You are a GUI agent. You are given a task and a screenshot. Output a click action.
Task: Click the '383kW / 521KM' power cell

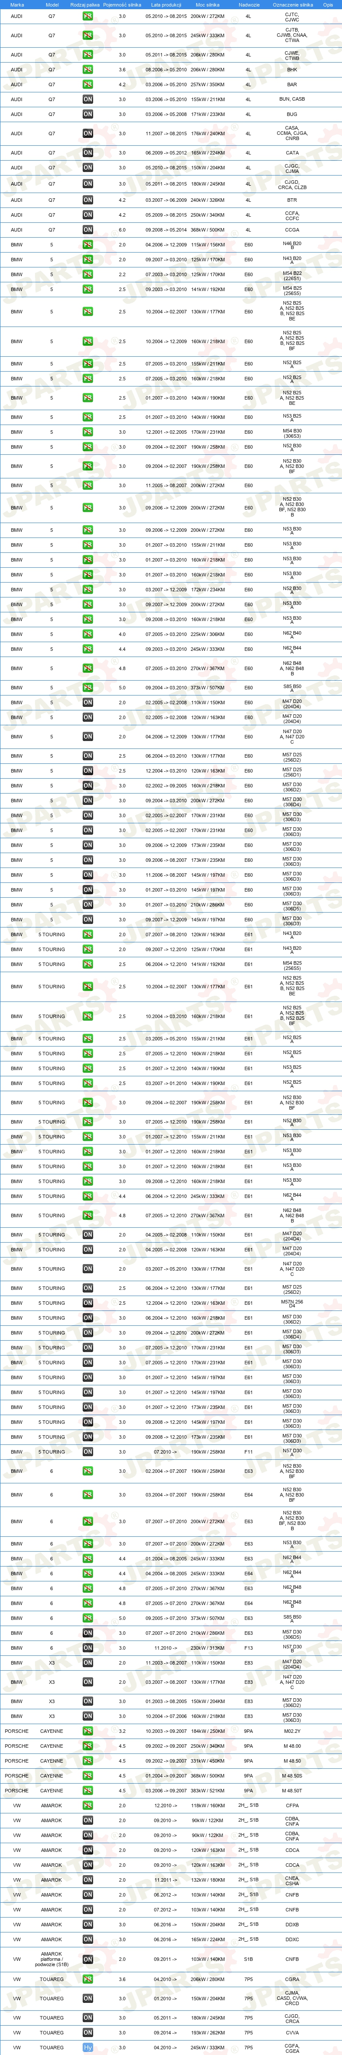[x=207, y=1791]
